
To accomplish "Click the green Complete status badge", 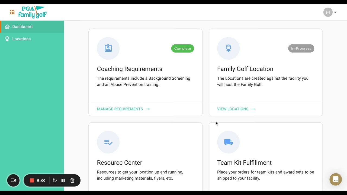I will tap(182, 48).
